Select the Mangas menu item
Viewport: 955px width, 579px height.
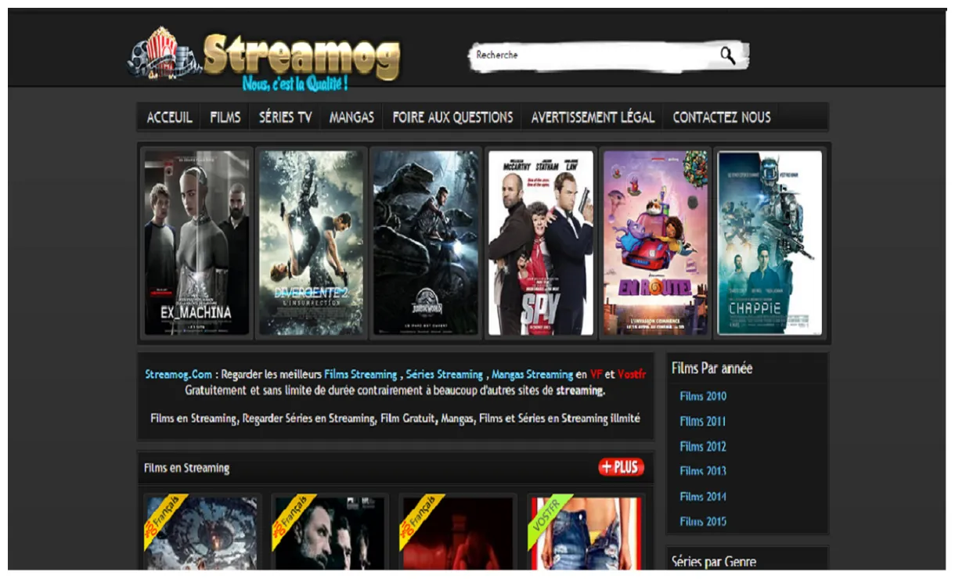click(351, 117)
